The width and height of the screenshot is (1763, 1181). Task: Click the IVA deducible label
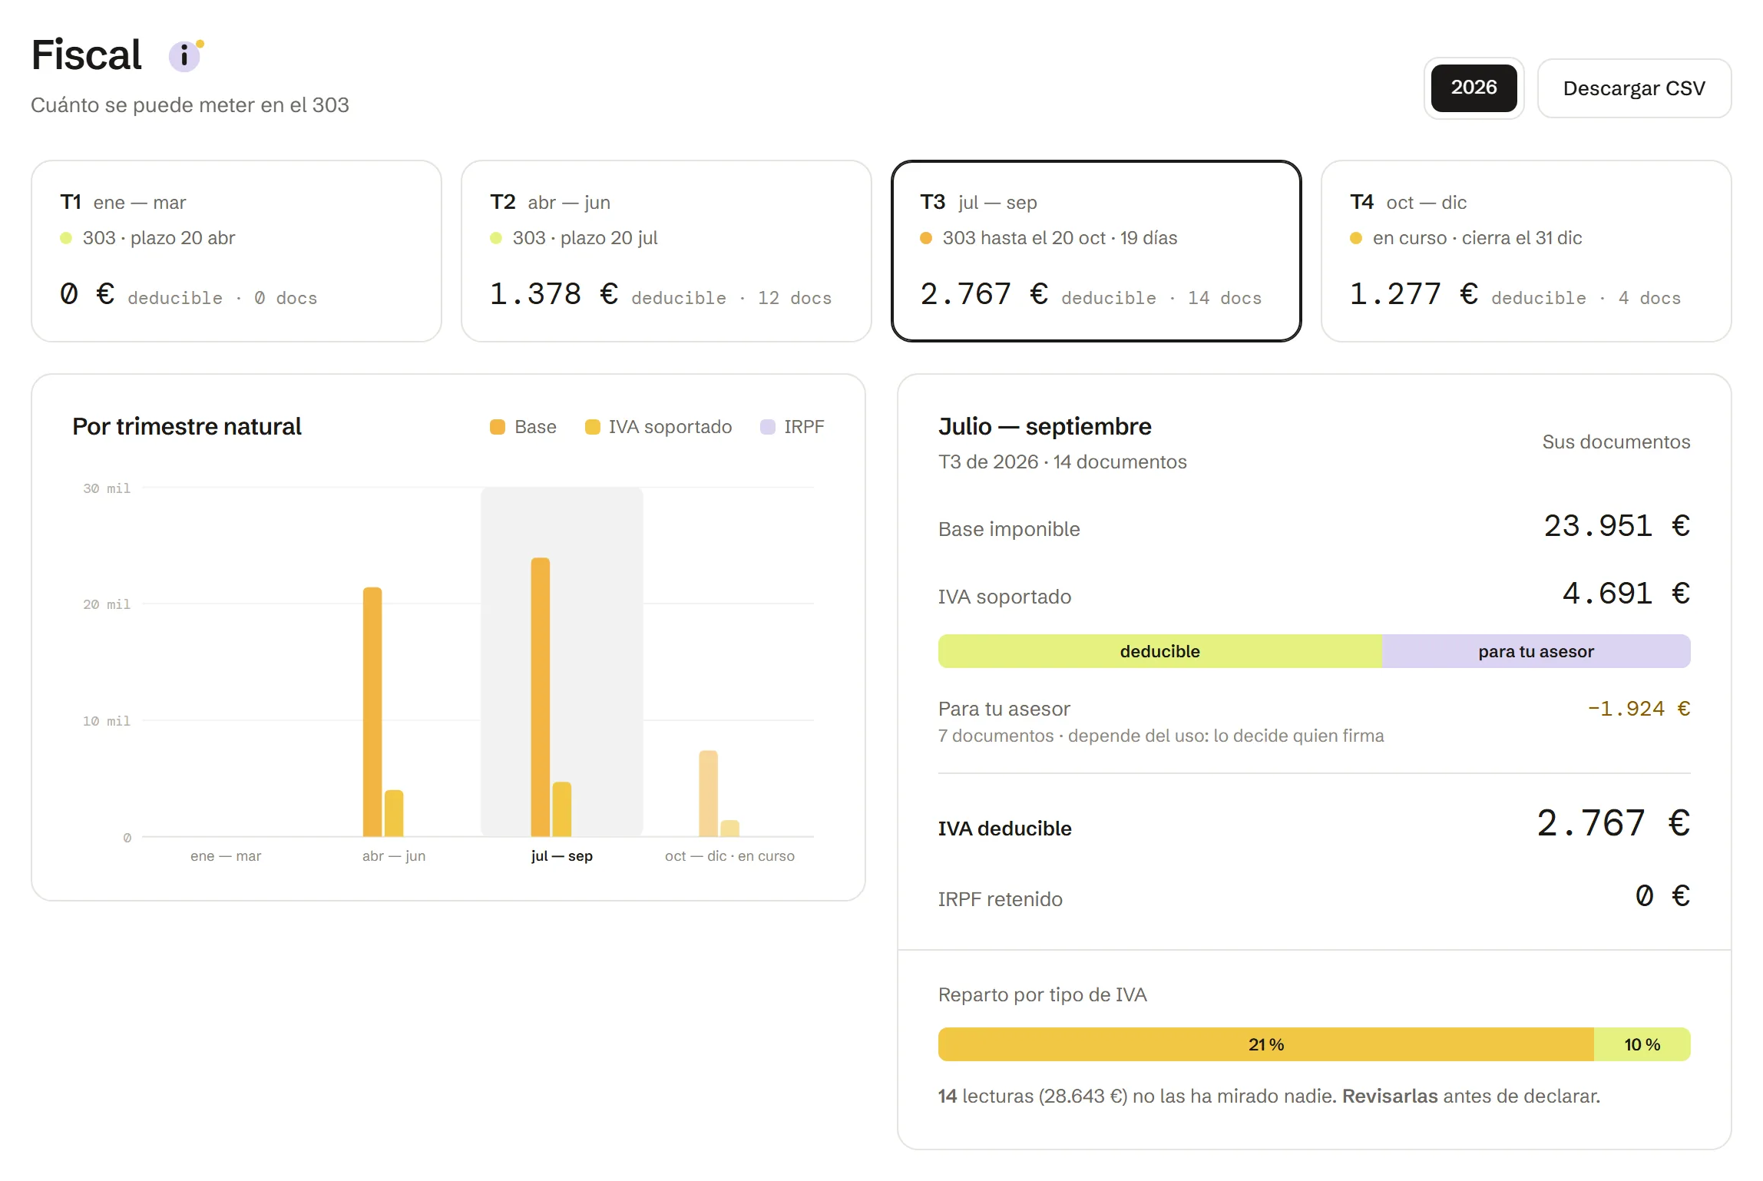coord(1004,829)
